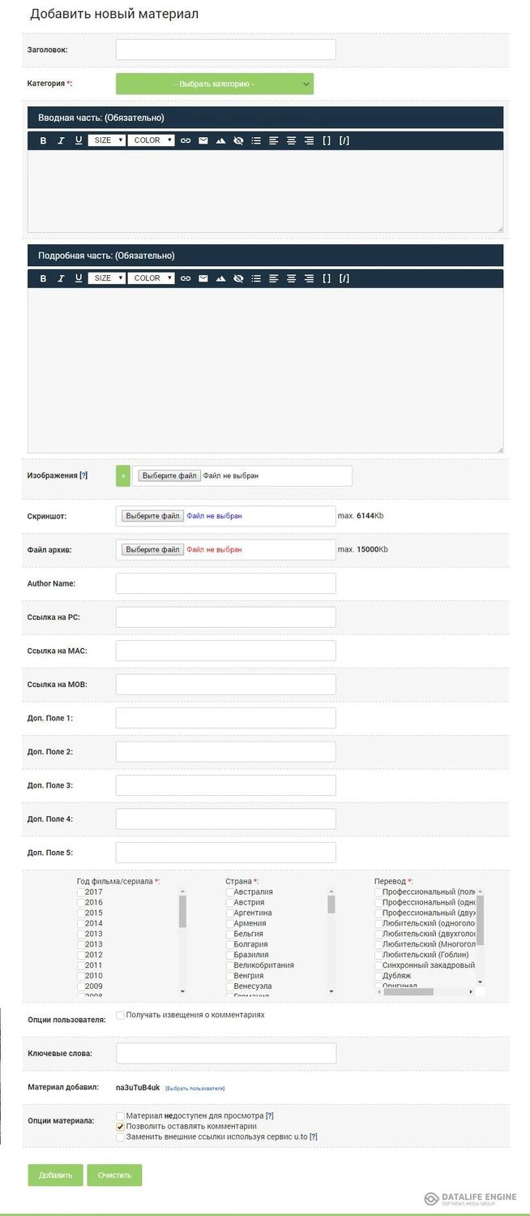Insert link via Вводная часть toolbar
This screenshot has width=530, height=1216.
pyautogui.click(x=186, y=140)
